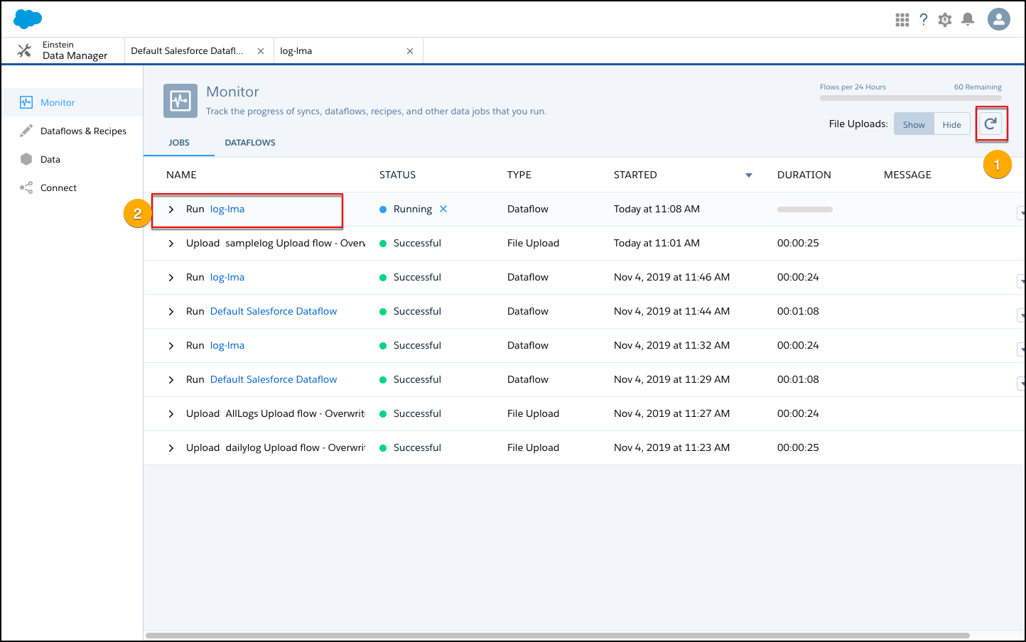The width and height of the screenshot is (1026, 642).
Task: Click the running job duration progress bar
Action: (805, 210)
